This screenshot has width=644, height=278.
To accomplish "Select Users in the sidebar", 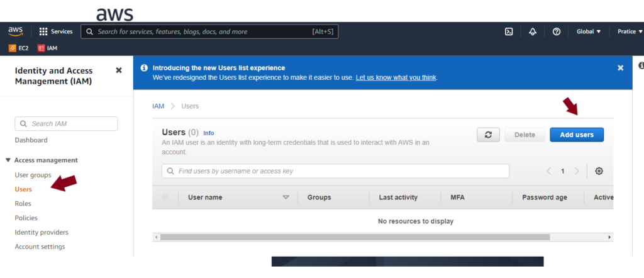I will click(x=23, y=189).
